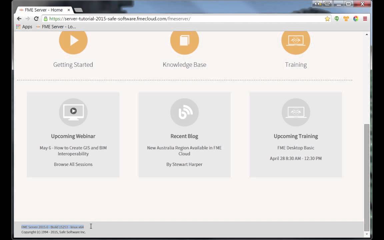Click the Recent Blog feed icon
The height and width of the screenshot is (240, 384).
coord(184,112)
